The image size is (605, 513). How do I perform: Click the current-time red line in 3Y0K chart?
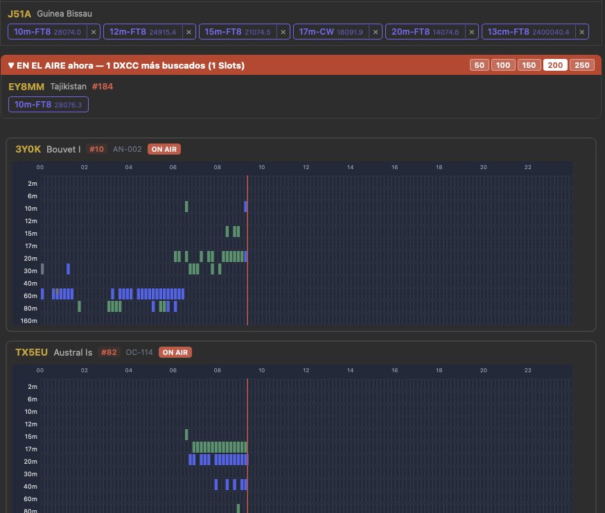(247, 250)
